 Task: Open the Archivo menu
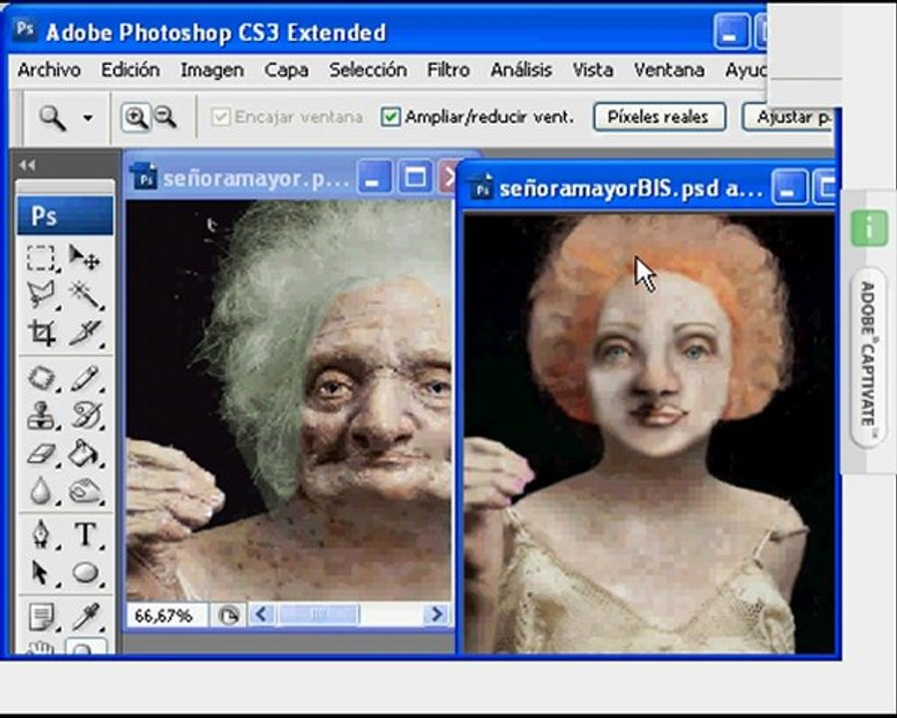click(x=49, y=70)
